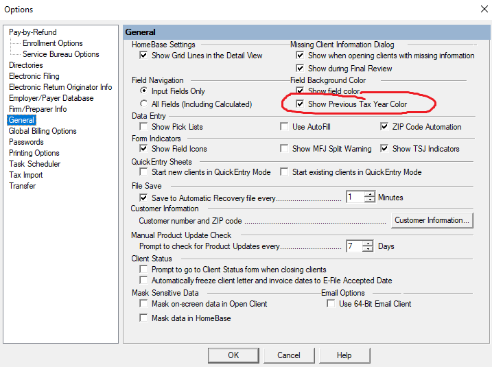Select All Fields (Including Calculated) radio button

pos(143,104)
